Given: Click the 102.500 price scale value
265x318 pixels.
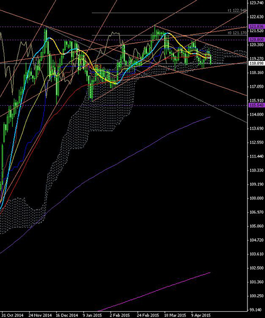Looking at the screenshot, I should [257, 268].
